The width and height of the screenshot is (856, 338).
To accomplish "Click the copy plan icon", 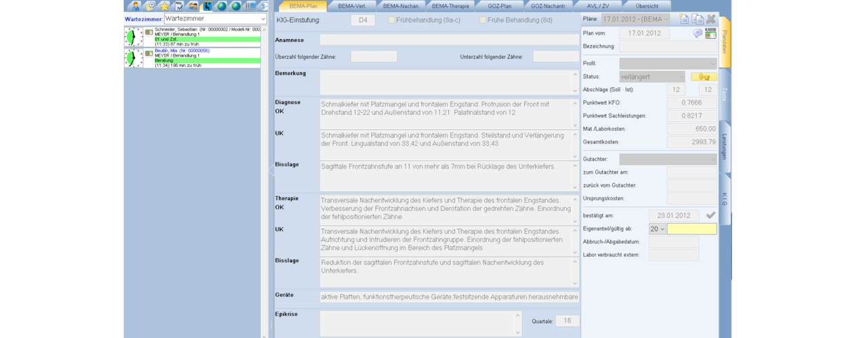I will pyautogui.click(x=698, y=19).
